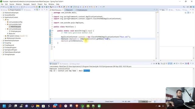Click inside getBean string on line 14
This screenshot has width=195, height=109.
[106, 39]
